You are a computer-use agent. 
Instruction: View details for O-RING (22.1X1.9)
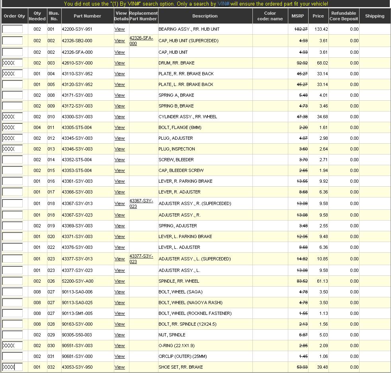point(119,346)
